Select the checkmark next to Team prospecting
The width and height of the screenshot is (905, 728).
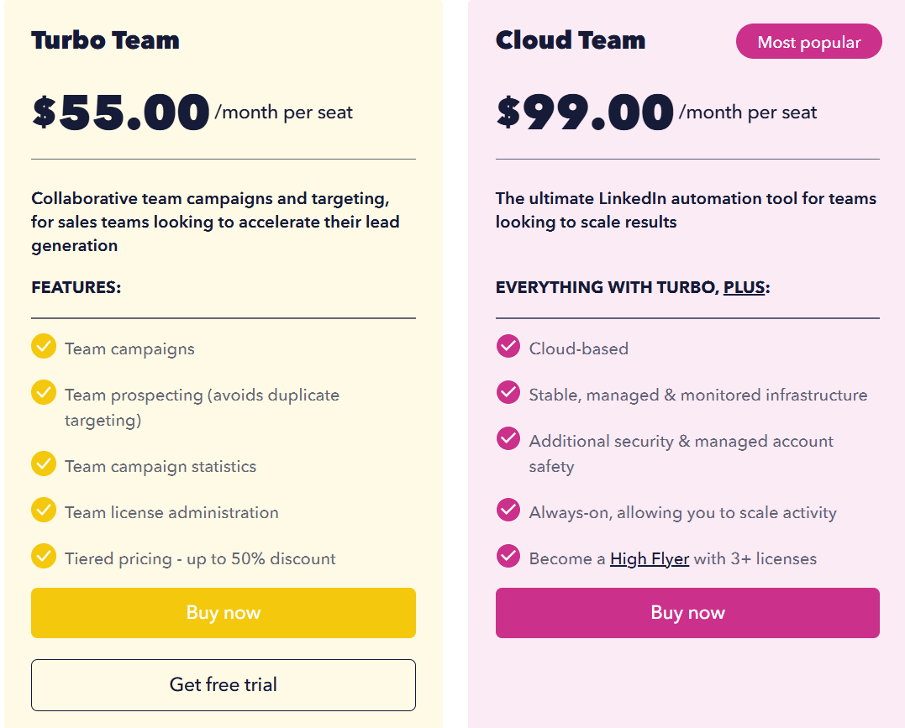[x=43, y=394]
